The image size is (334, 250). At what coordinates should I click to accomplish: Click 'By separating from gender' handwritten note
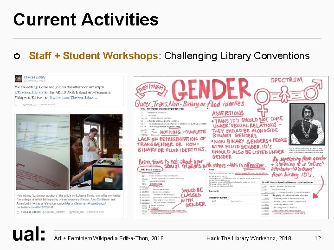click(x=299, y=167)
